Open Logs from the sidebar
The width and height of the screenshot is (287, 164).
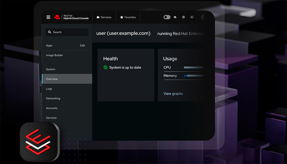[x=49, y=89]
